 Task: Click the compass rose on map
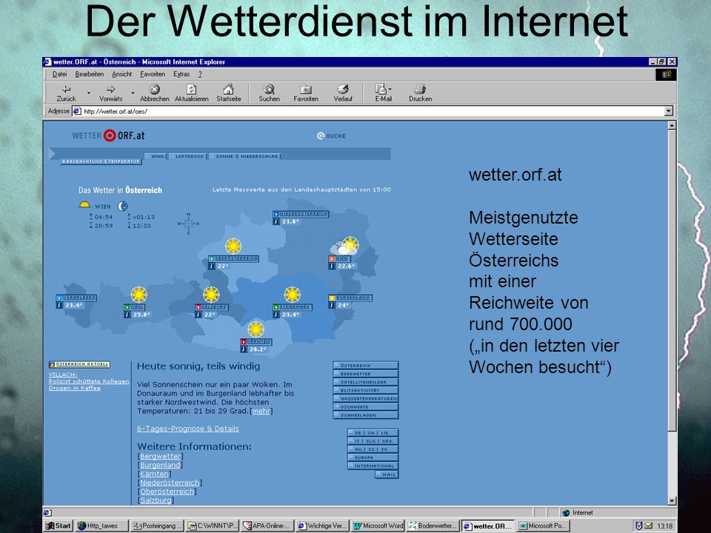click(188, 224)
